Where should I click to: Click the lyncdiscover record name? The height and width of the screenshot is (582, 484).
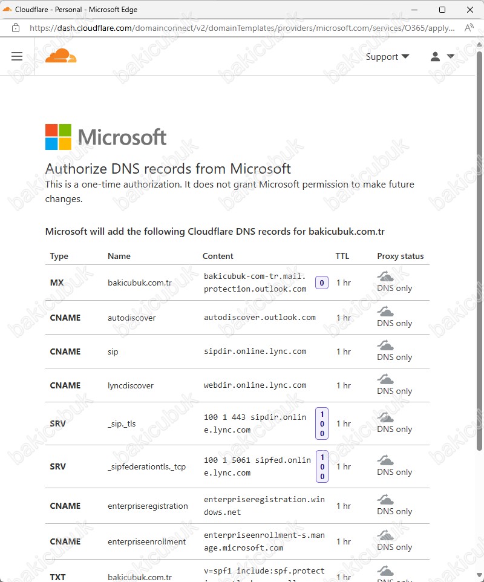coord(131,385)
